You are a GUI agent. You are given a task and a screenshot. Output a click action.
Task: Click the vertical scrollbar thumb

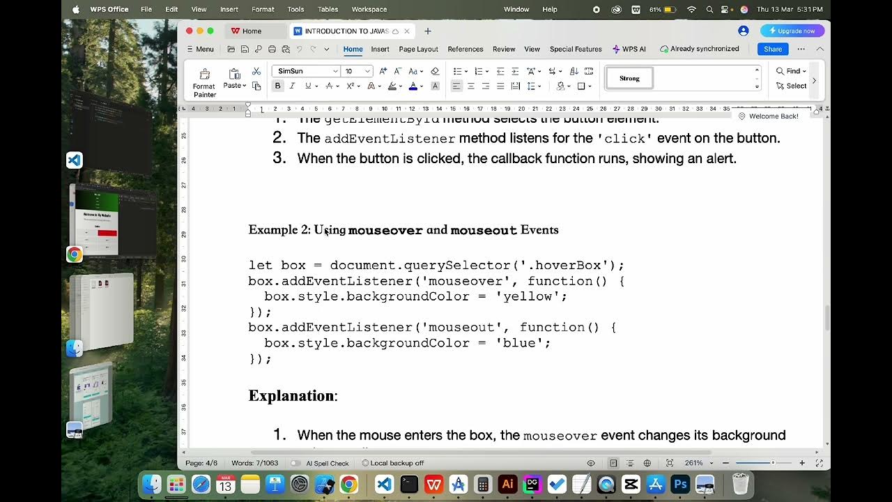pos(826,319)
